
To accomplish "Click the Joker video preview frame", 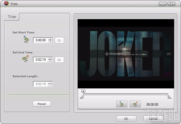I will tap(126, 54).
